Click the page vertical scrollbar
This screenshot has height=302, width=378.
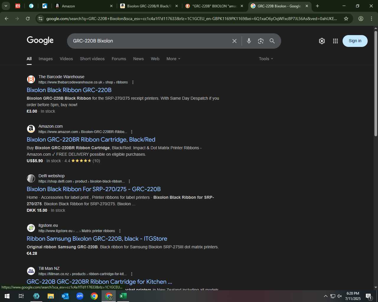tap(376, 83)
